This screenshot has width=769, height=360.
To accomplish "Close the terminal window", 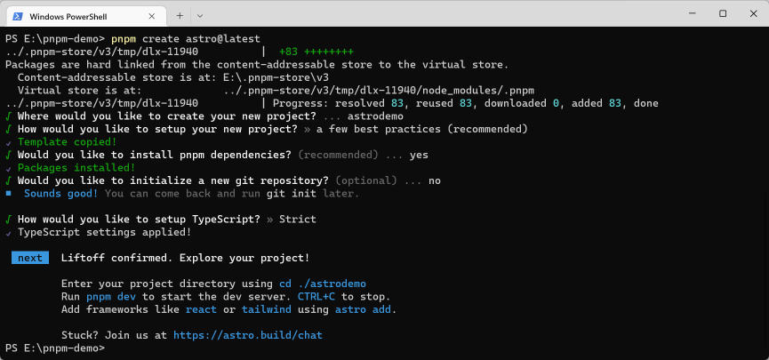I will pos(753,13).
